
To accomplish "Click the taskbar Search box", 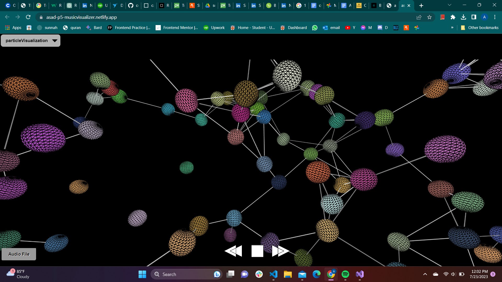I will (186, 274).
